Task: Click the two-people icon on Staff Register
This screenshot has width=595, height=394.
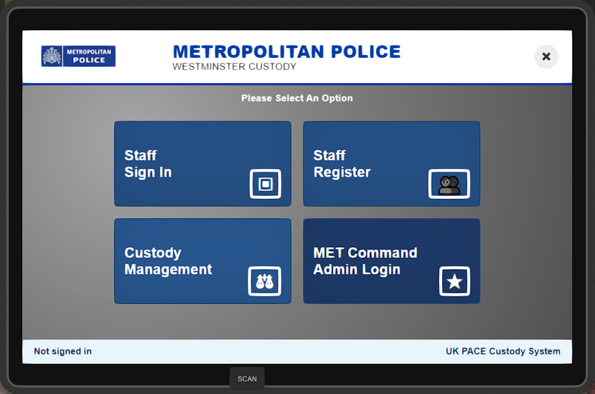Action: click(x=449, y=184)
